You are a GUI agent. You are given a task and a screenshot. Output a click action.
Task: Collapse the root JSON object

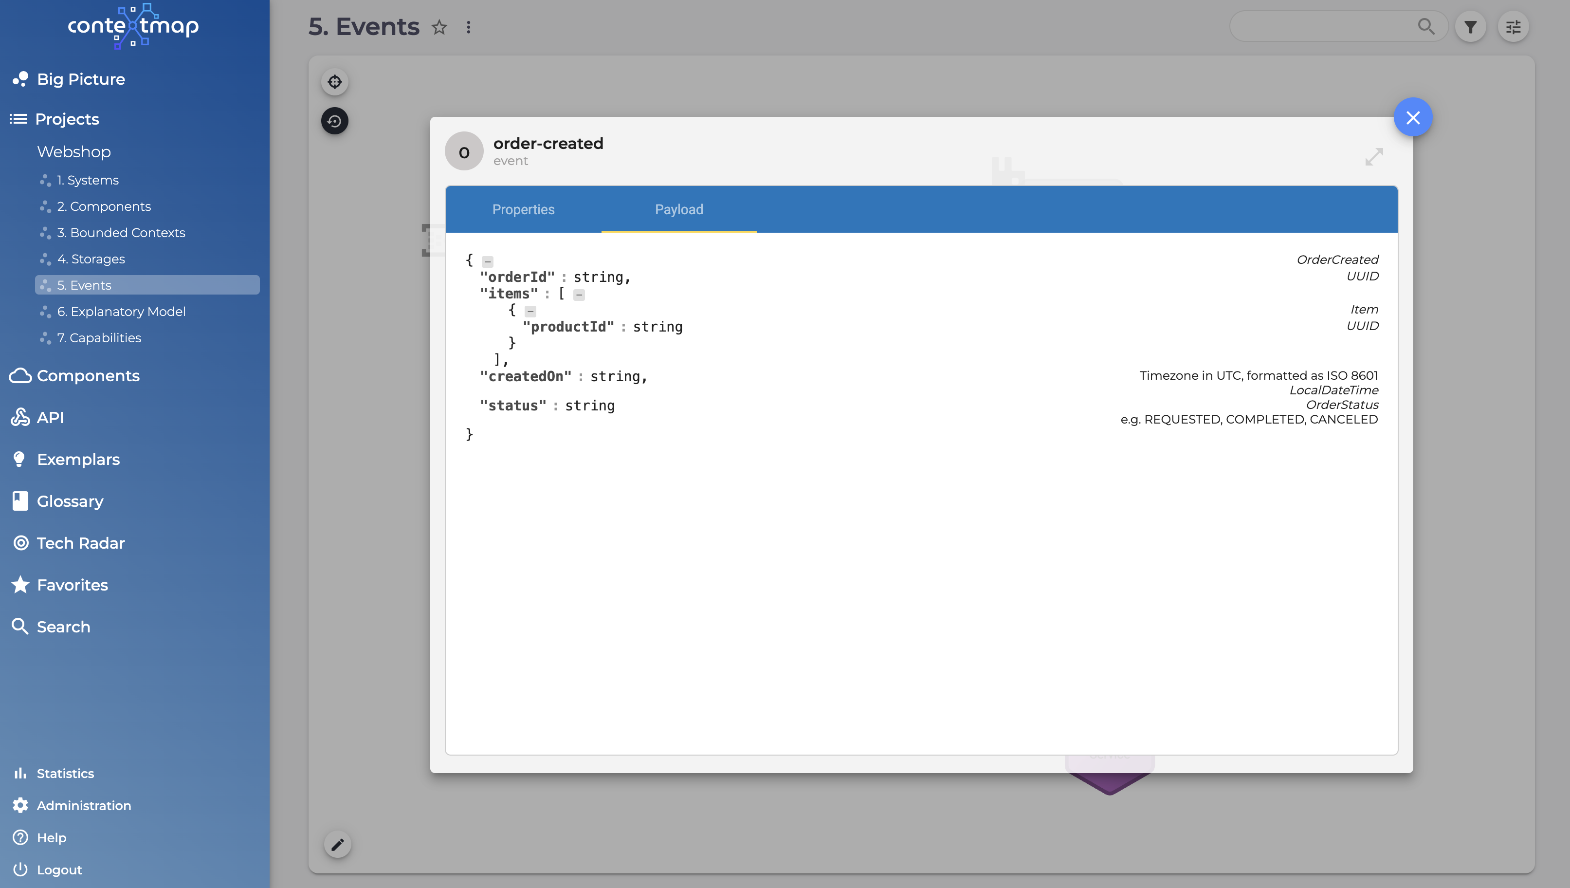(488, 261)
